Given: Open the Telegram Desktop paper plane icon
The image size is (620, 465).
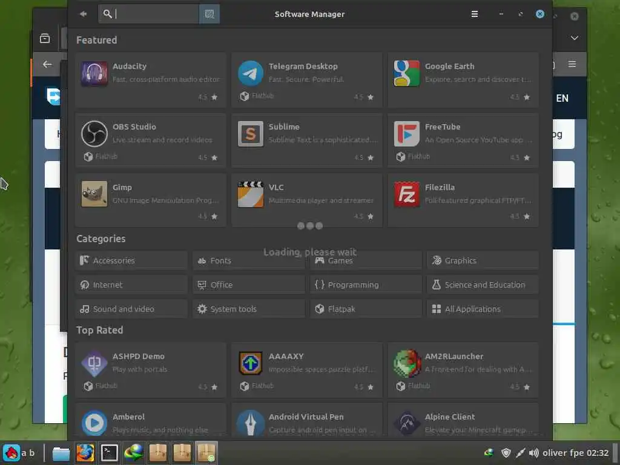Looking at the screenshot, I should [x=250, y=73].
